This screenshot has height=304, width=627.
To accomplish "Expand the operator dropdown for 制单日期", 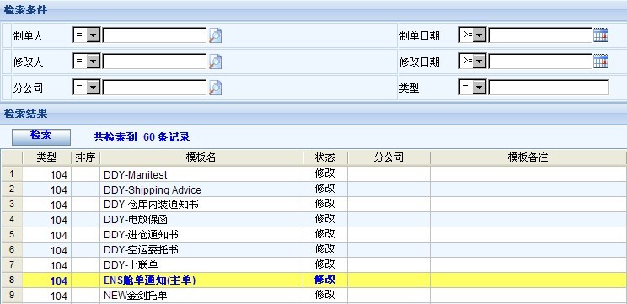I will click(479, 35).
